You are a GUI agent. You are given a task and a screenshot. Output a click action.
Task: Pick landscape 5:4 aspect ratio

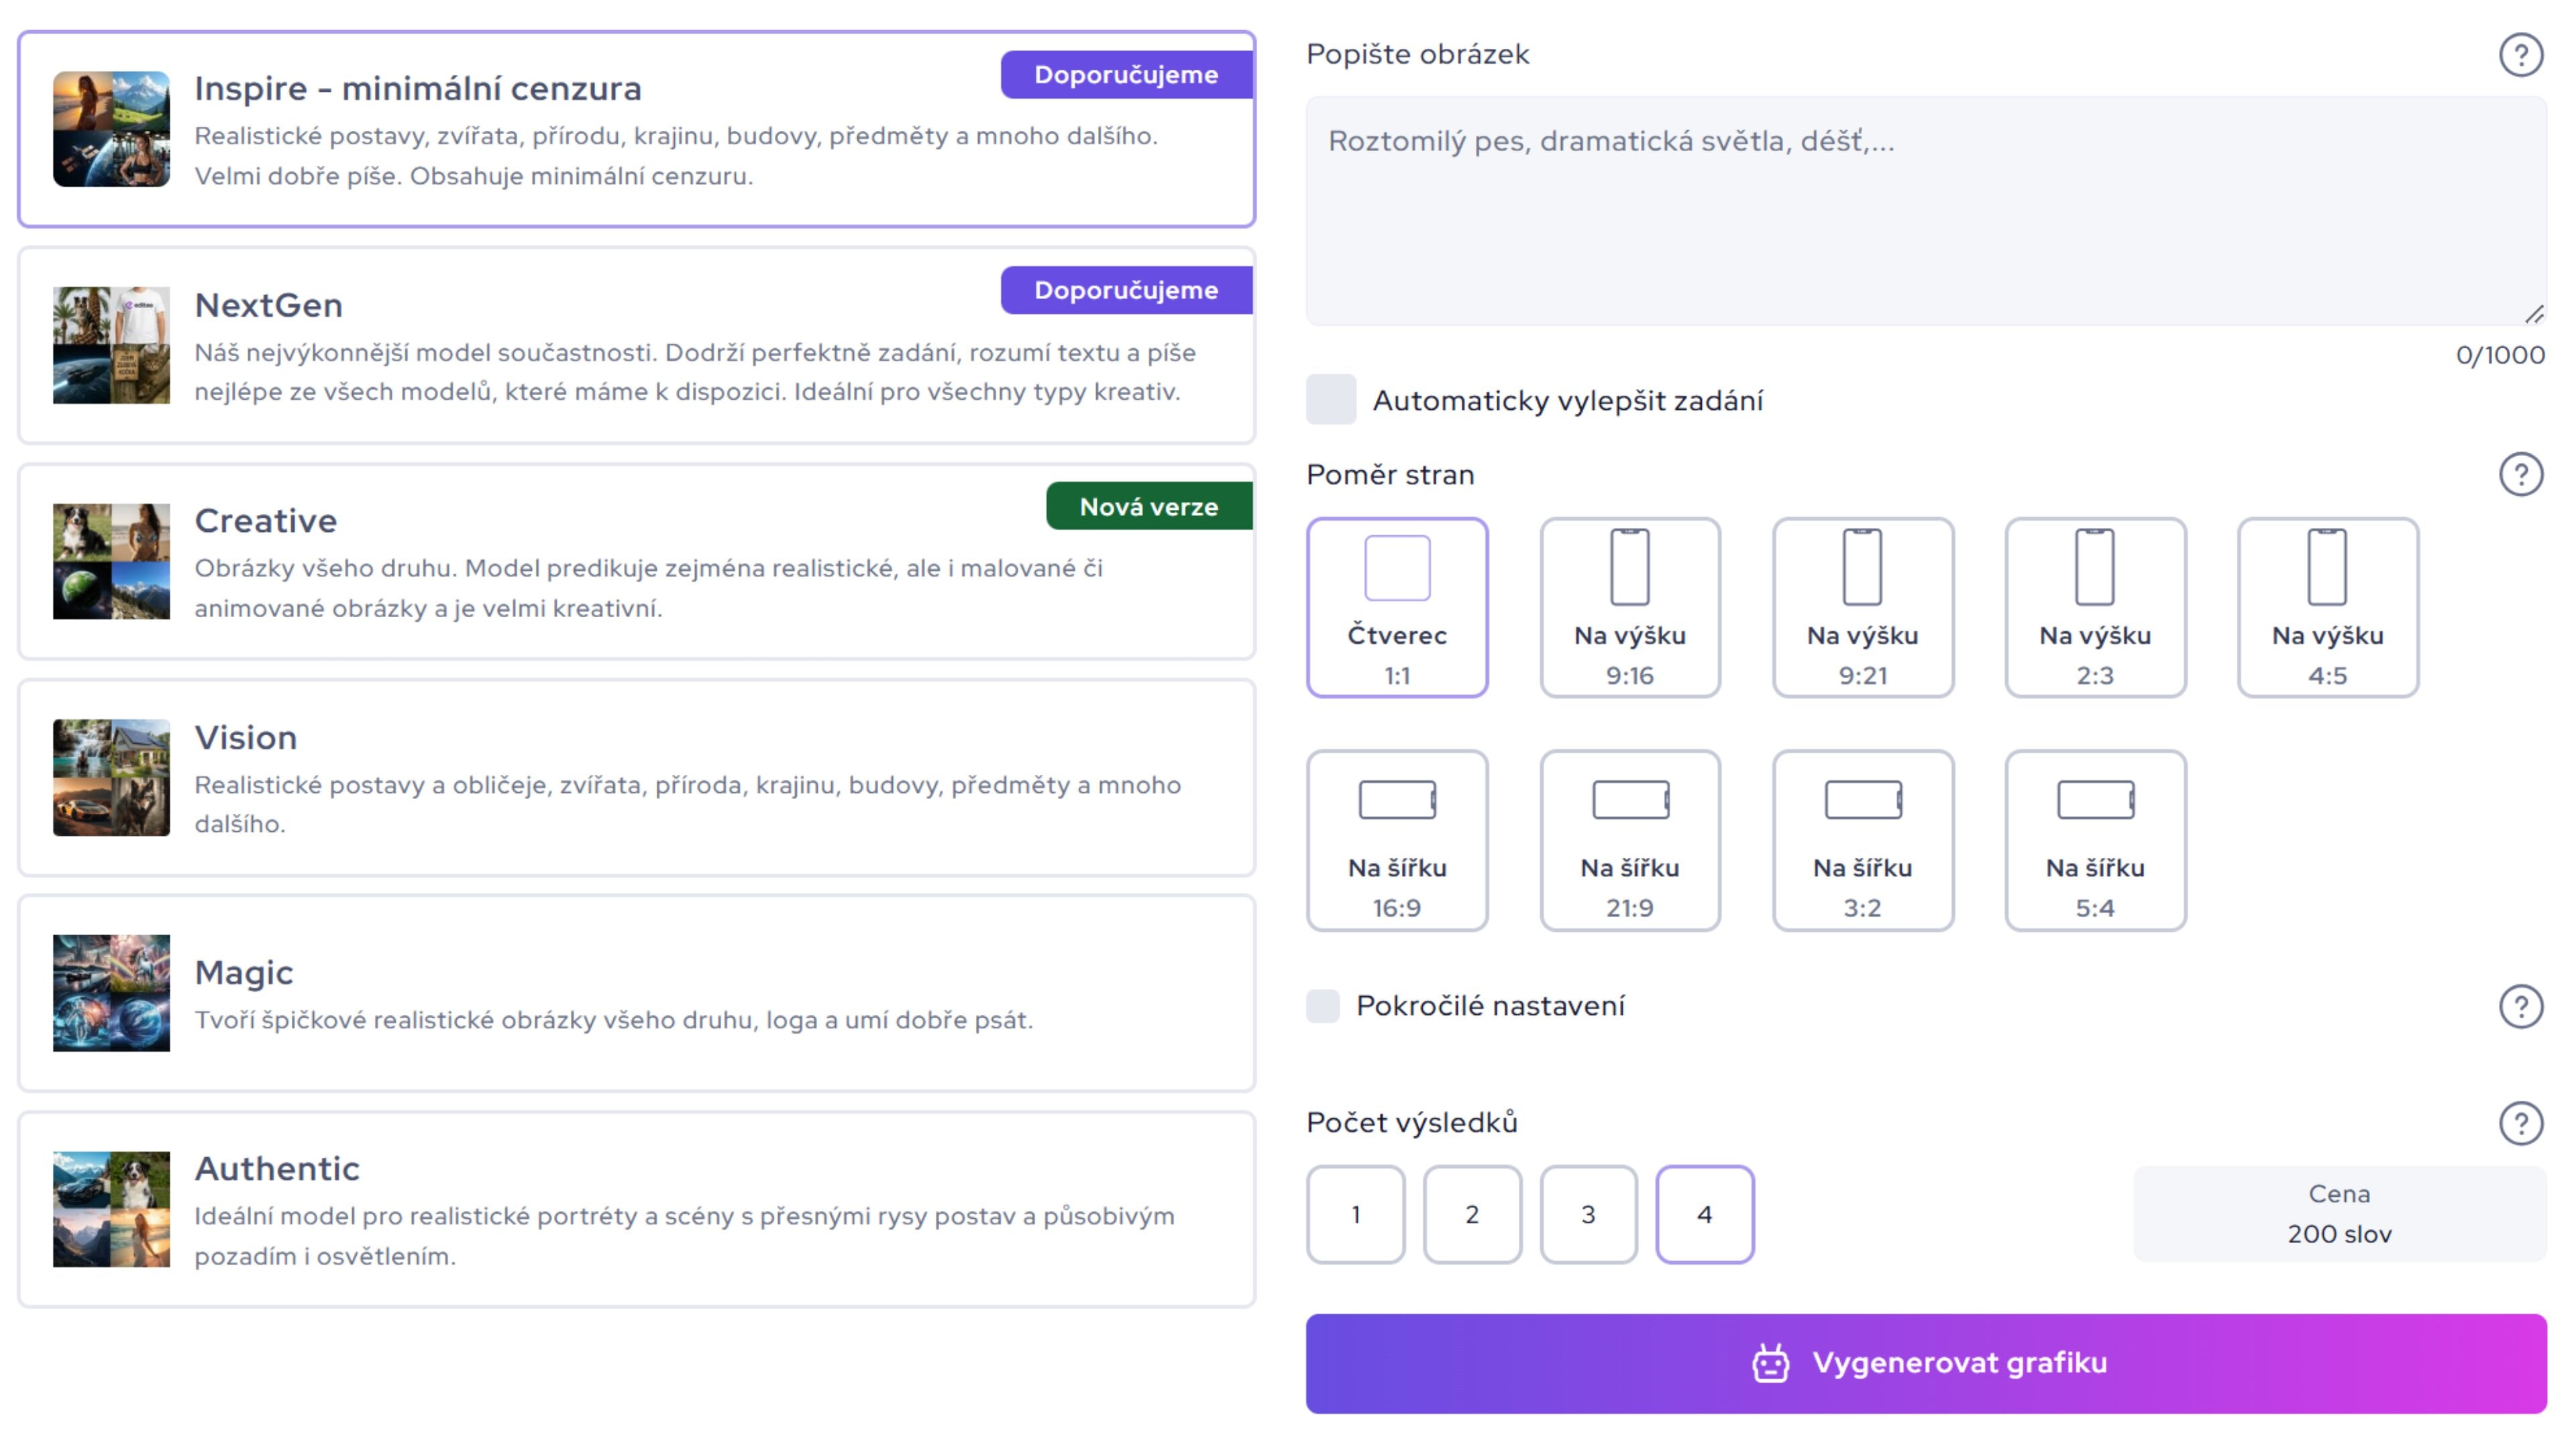pos(2095,840)
